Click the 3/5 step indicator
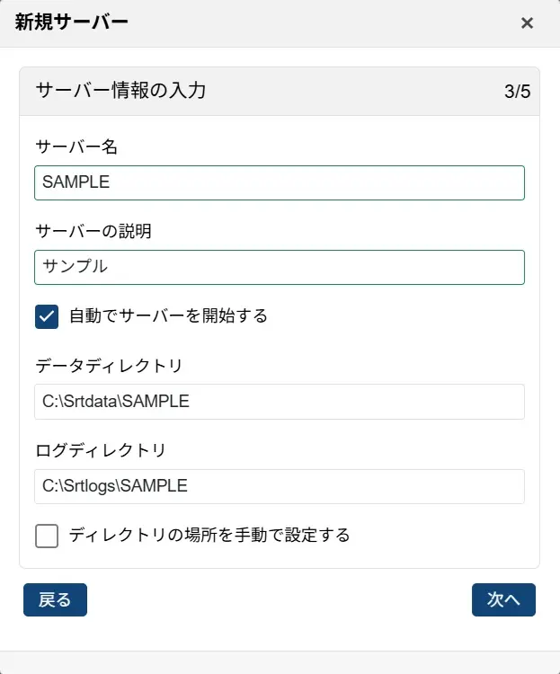Screen dimensions: 560x674 517,92
